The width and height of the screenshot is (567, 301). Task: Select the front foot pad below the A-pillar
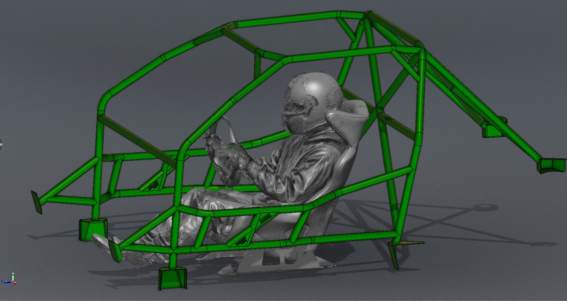pyautogui.click(x=172, y=278)
